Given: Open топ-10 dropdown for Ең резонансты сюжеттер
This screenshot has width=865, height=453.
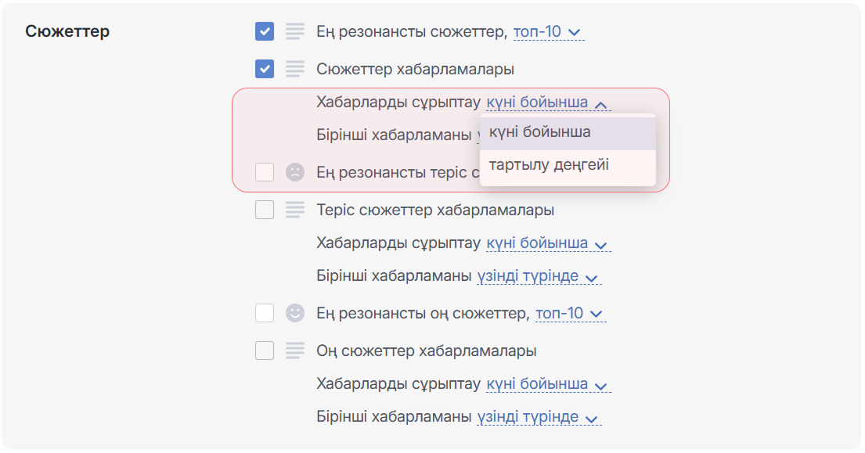Looking at the screenshot, I should (x=548, y=32).
